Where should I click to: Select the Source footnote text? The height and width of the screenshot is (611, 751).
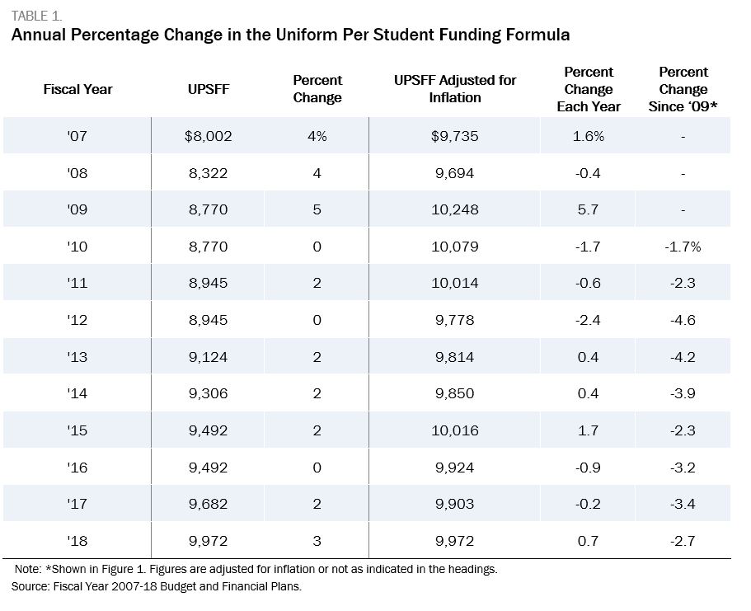coord(157,586)
